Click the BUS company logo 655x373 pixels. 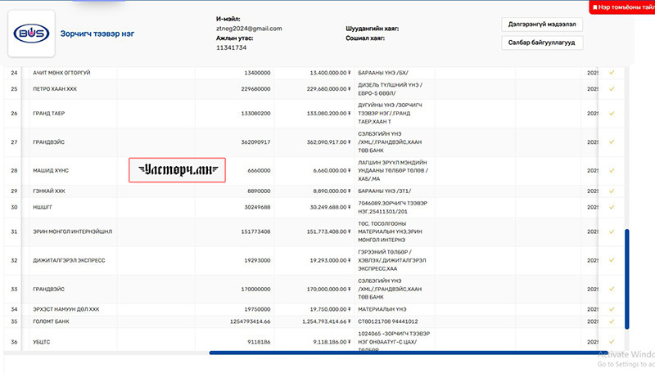click(31, 34)
